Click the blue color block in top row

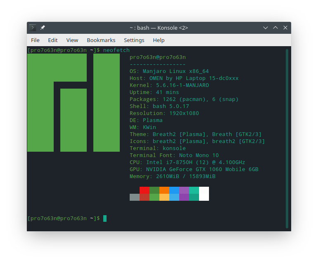[174, 190]
